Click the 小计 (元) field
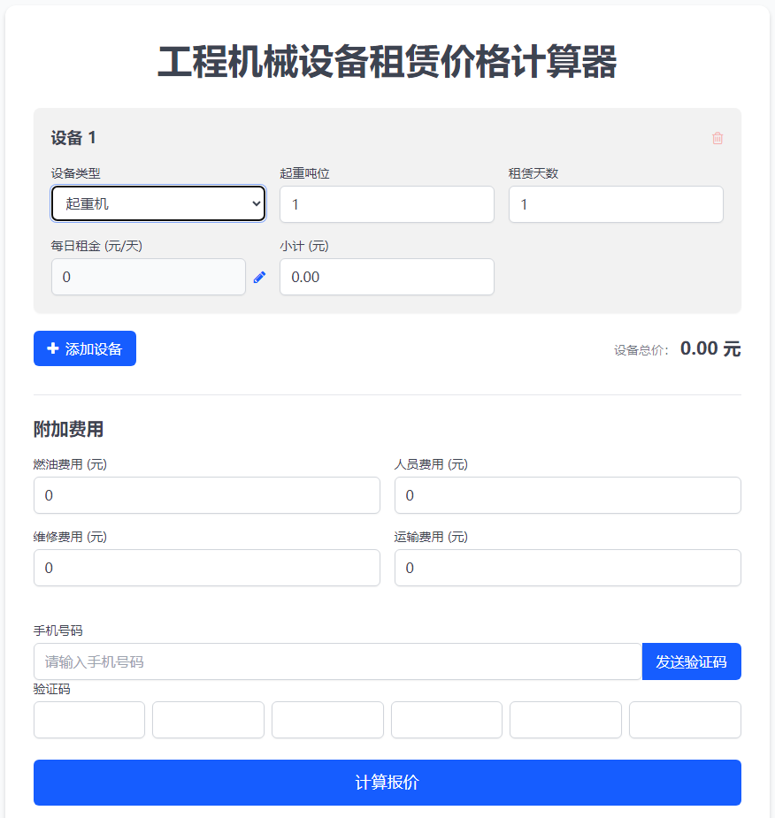 tap(387, 277)
